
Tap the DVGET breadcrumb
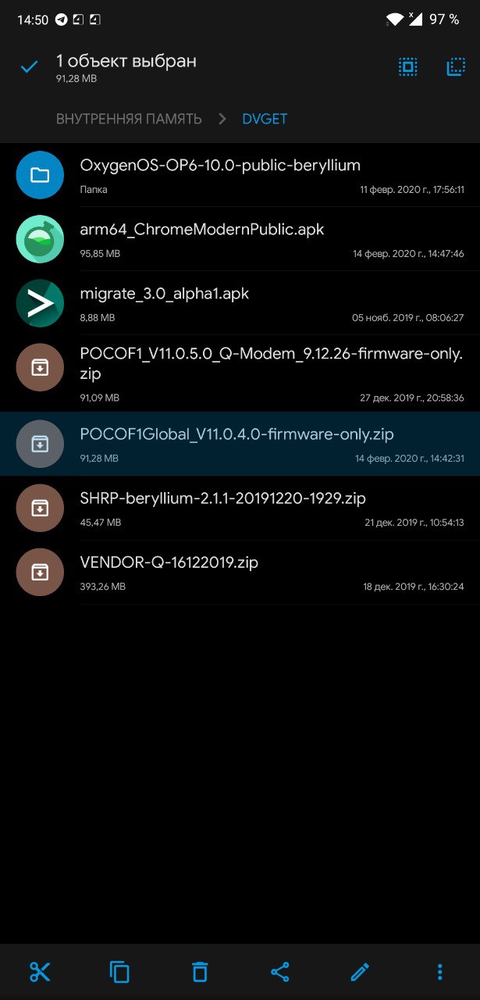click(265, 119)
